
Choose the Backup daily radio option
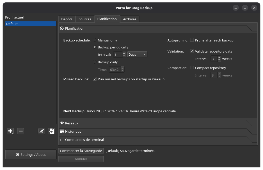[95, 62]
